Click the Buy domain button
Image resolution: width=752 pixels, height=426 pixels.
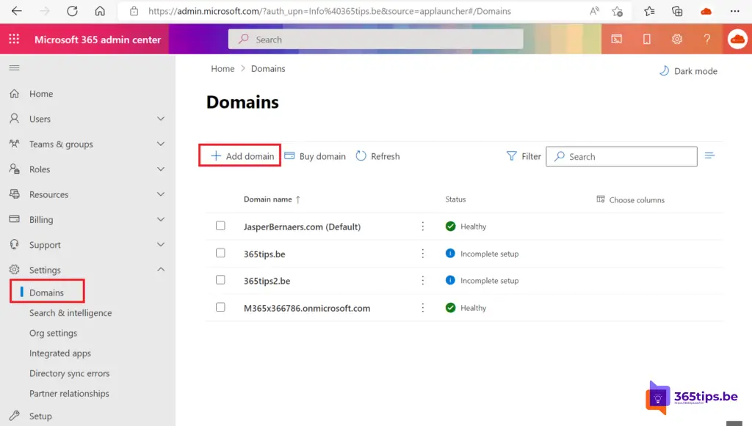315,156
